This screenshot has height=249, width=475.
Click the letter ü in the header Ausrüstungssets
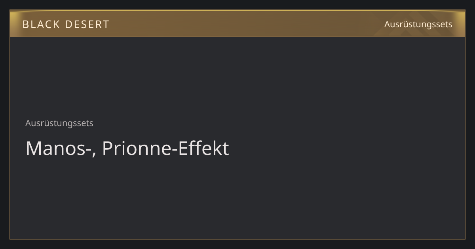(402, 24)
